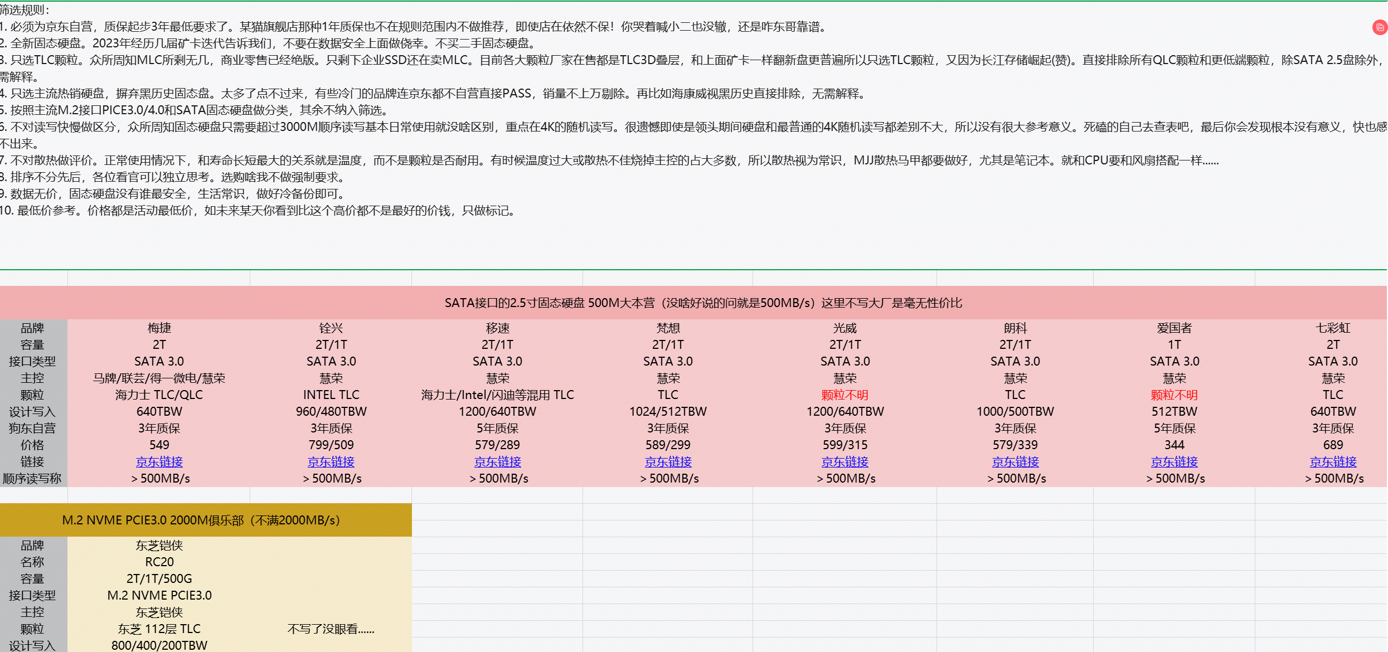The image size is (1388, 652).
Task: Click red 颗粒不明 cell under 爱国者
Action: click(x=1174, y=395)
